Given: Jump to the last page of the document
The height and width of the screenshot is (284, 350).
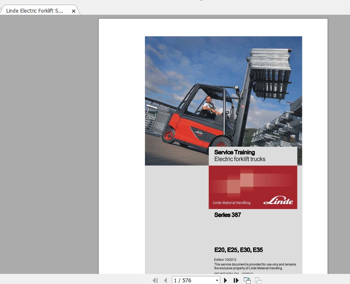Looking at the screenshot, I should 236,280.
